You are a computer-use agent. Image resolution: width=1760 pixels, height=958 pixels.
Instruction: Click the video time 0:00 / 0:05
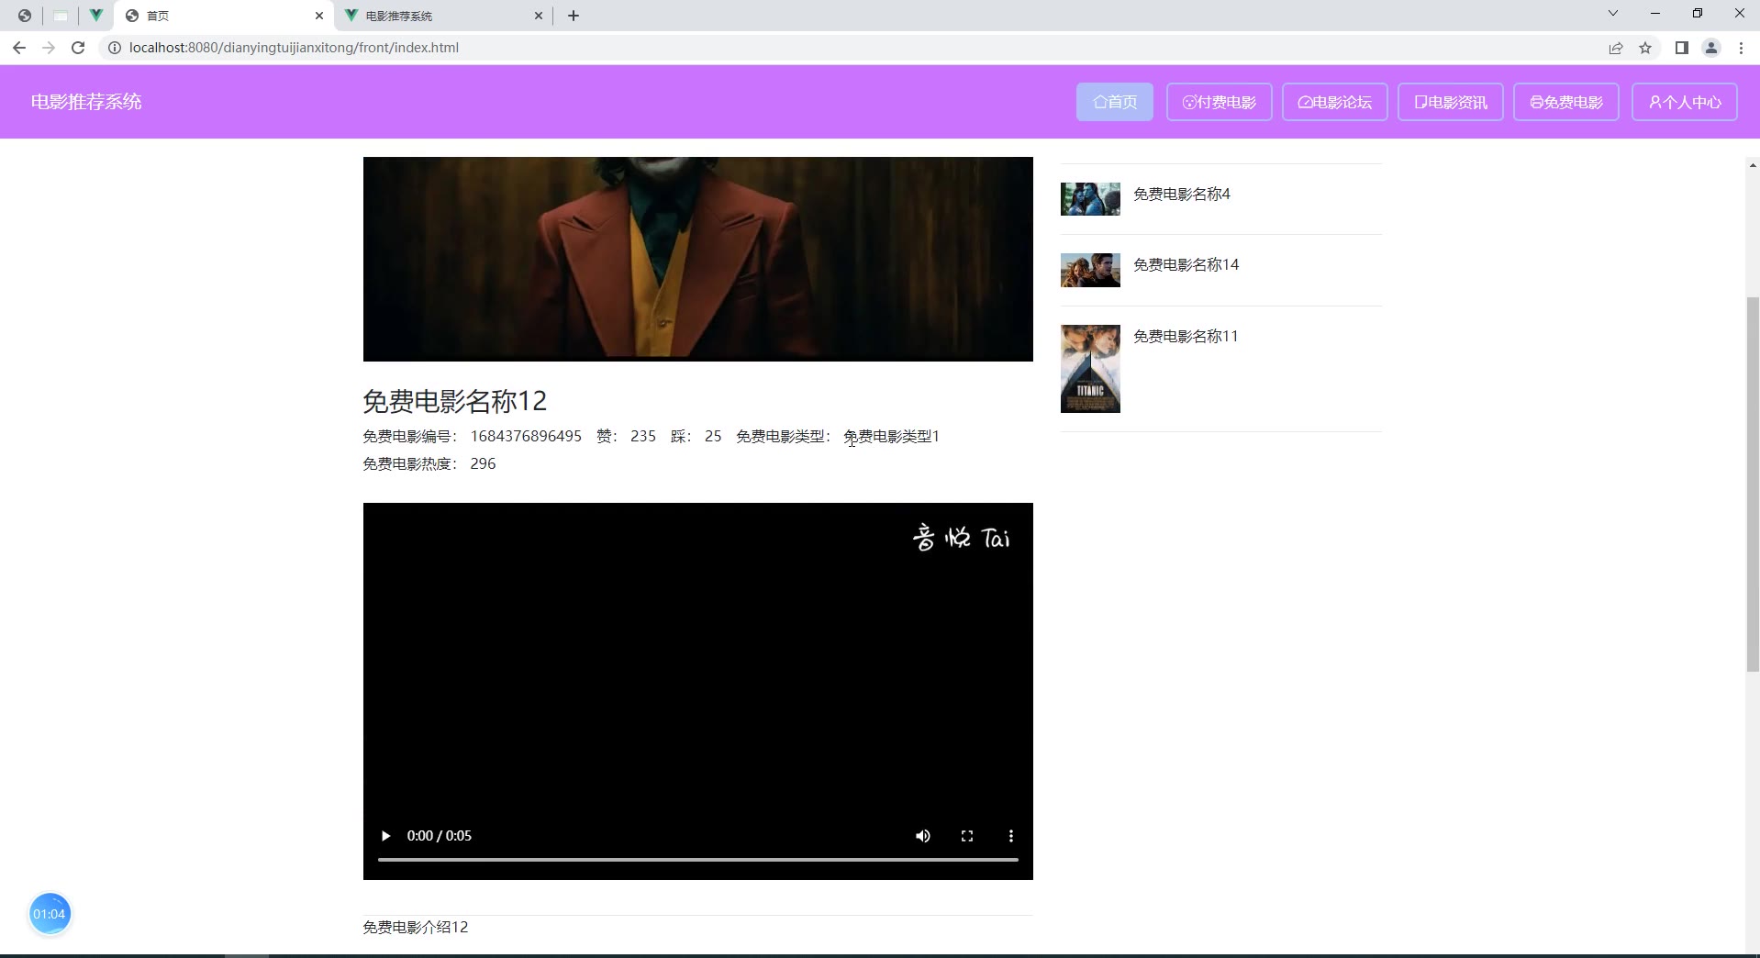(440, 836)
